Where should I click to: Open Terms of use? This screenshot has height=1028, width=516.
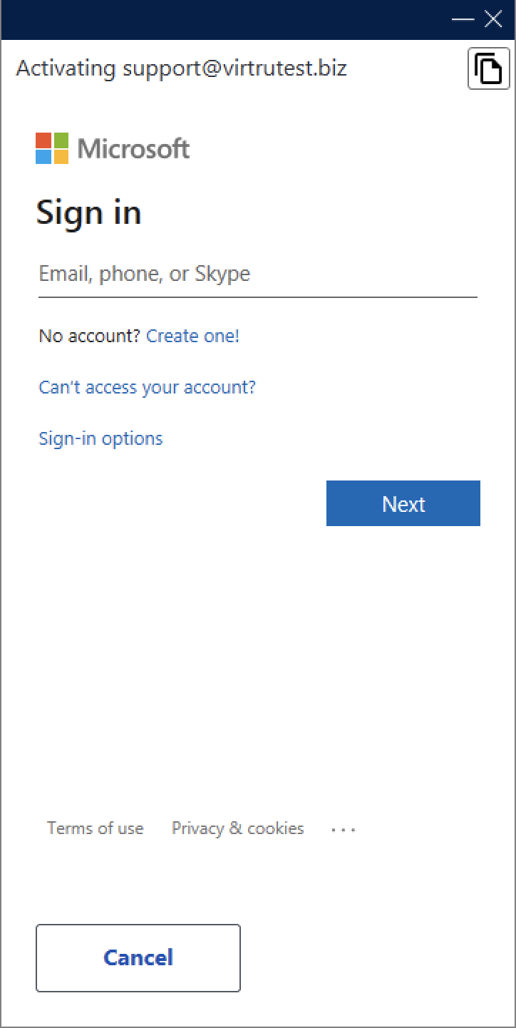click(95, 828)
